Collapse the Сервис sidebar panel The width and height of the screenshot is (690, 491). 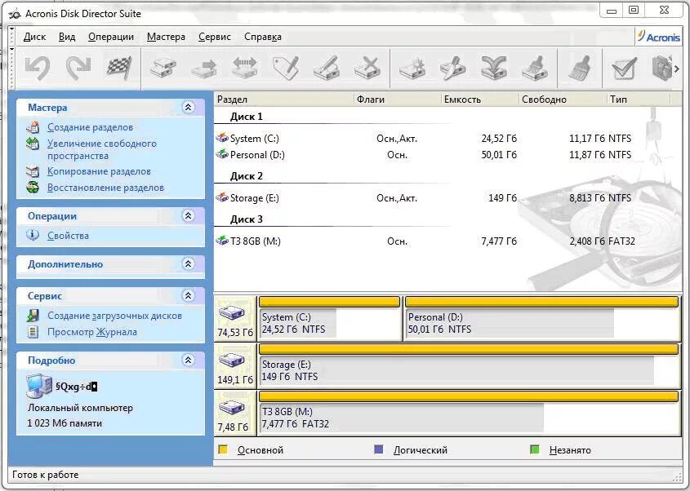tap(189, 295)
